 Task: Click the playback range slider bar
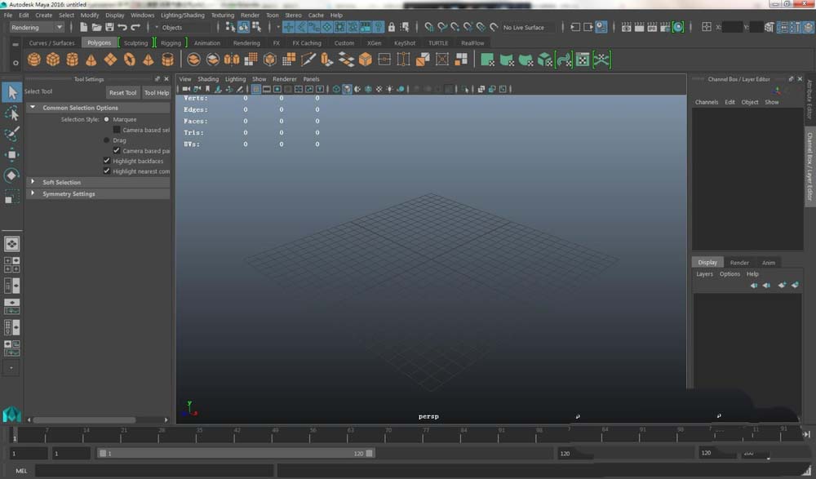point(234,453)
